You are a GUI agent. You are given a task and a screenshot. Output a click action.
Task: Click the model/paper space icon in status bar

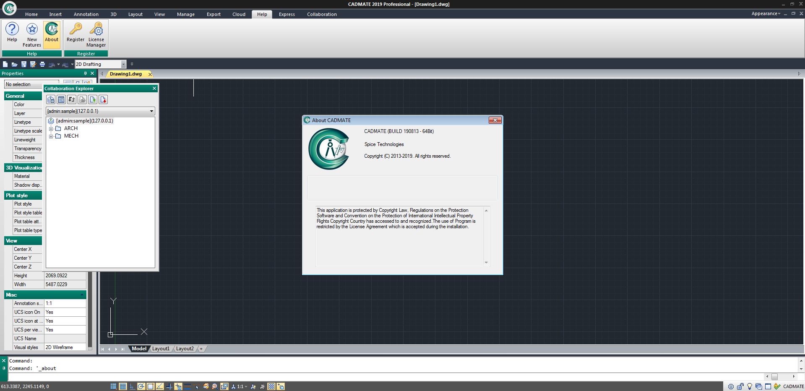224,386
